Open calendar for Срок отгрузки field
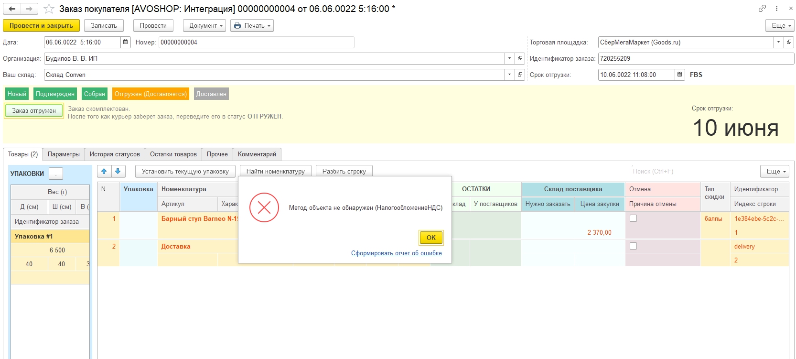This screenshot has height=359, width=796. click(x=680, y=75)
